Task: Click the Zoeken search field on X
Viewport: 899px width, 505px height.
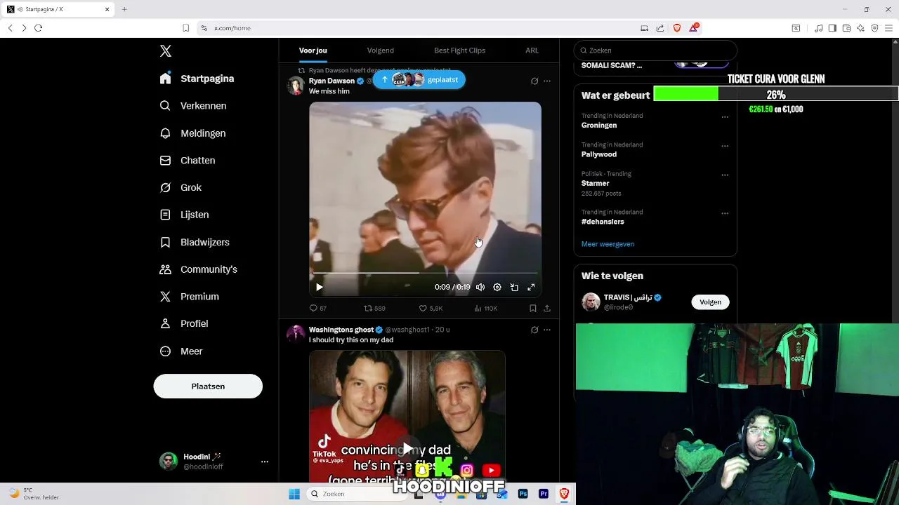Action: pyautogui.click(x=655, y=50)
